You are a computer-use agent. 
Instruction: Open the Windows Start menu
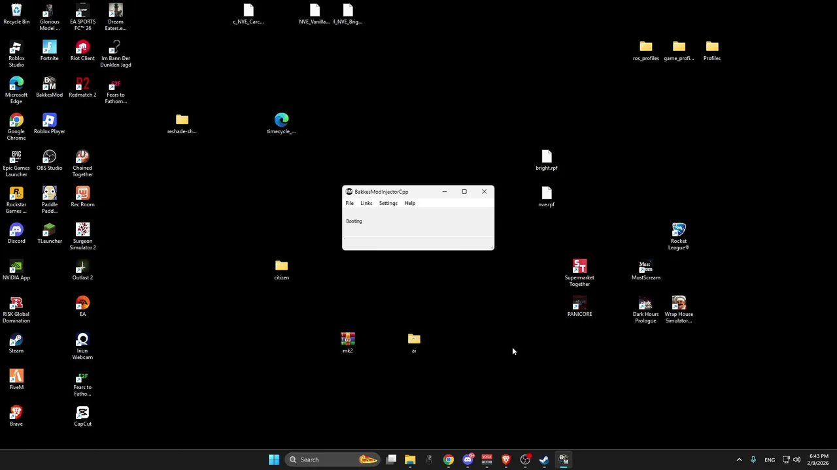(x=274, y=460)
